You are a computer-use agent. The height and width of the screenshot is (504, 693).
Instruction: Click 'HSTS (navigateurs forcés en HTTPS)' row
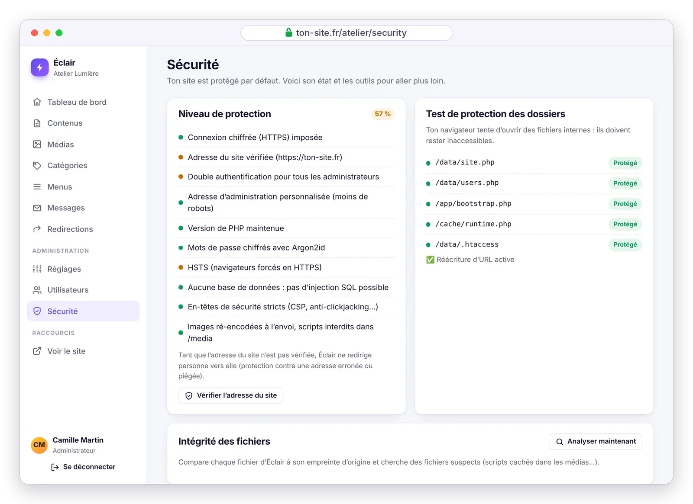point(286,267)
